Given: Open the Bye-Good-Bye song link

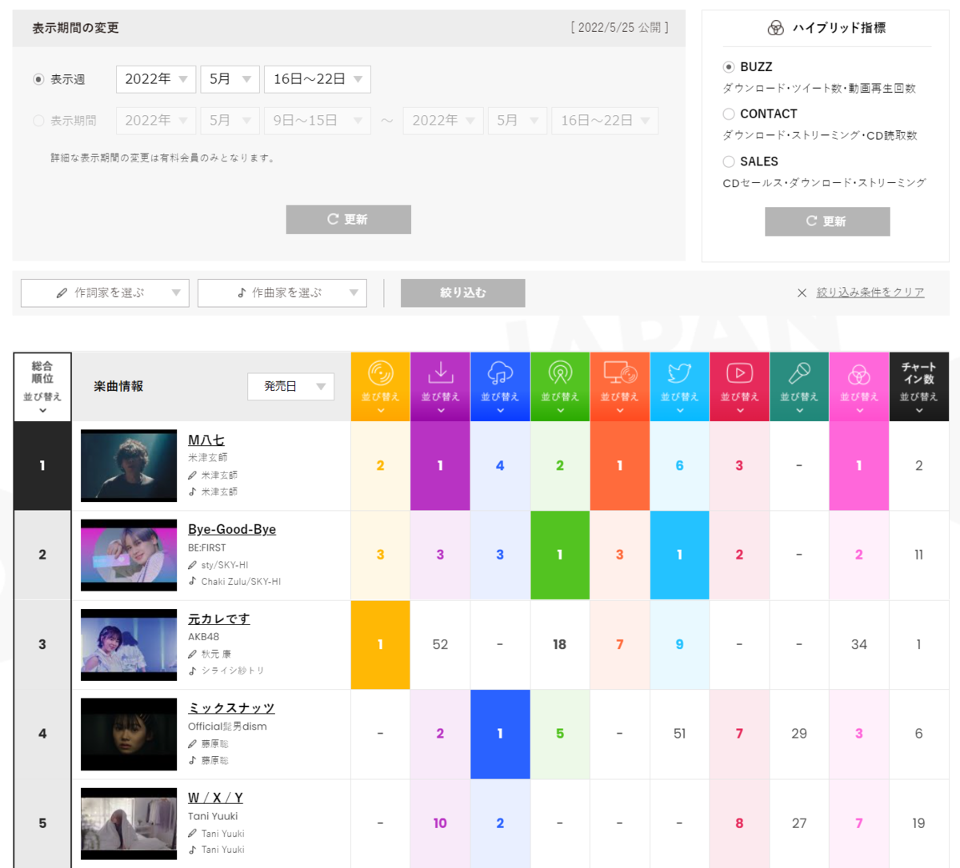Looking at the screenshot, I should click(232, 529).
